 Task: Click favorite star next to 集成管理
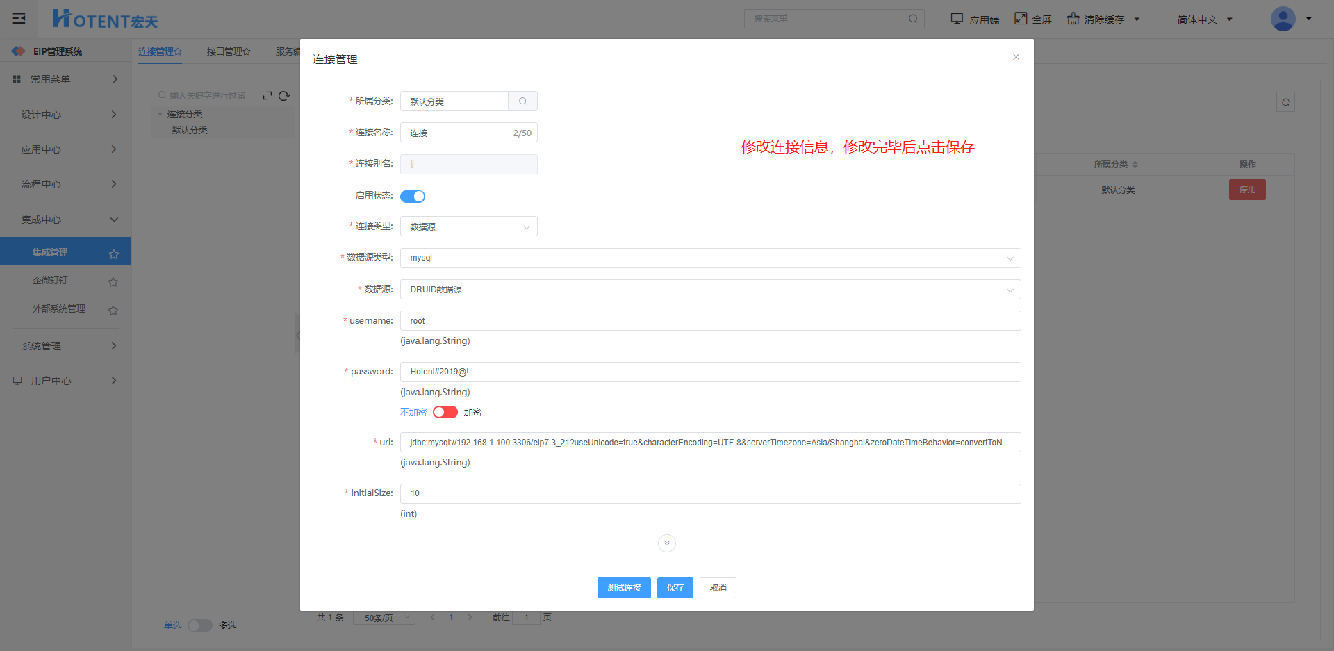(114, 254)
